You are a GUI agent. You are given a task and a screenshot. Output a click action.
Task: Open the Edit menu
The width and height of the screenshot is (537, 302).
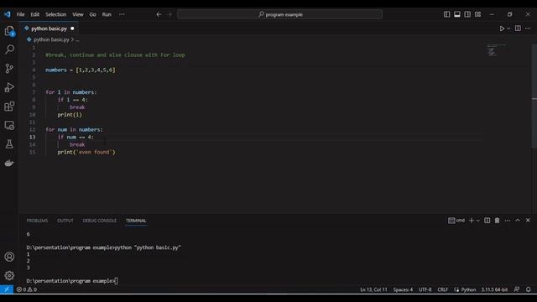35,14
